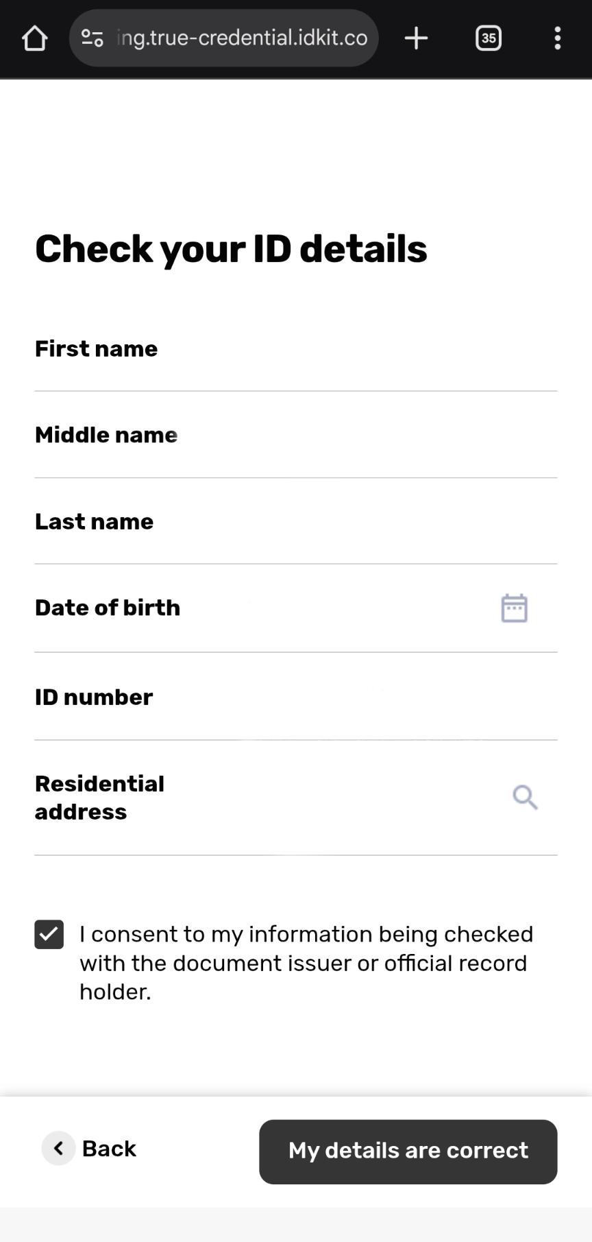Viewport: 592px width, 1242px height.
Task: Search for residential address via magnifier icon
Action: (x=525, y=798)
